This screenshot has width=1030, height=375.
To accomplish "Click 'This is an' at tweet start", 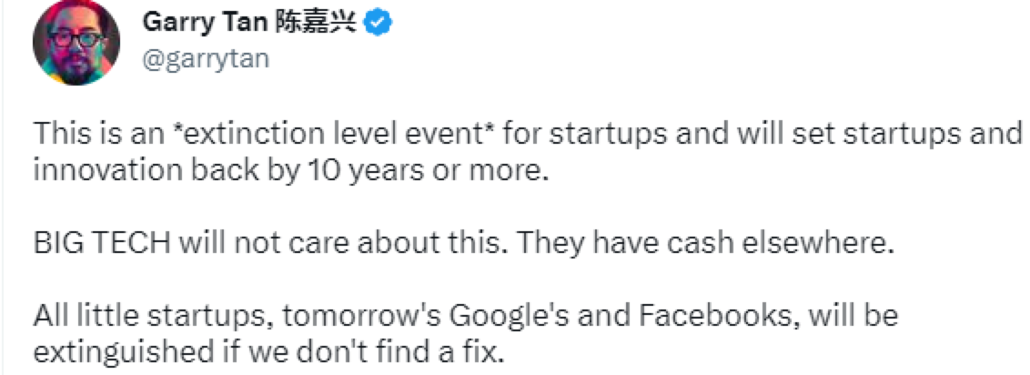I will click(99, 133).
